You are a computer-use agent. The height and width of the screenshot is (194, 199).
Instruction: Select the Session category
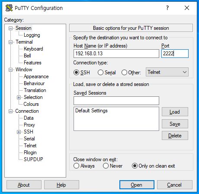23,28
